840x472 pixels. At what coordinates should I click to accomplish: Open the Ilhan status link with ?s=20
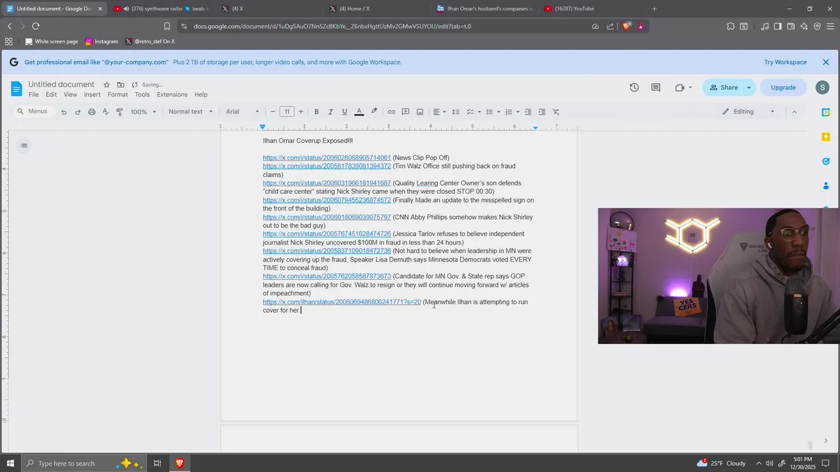[x=342, y=302]
